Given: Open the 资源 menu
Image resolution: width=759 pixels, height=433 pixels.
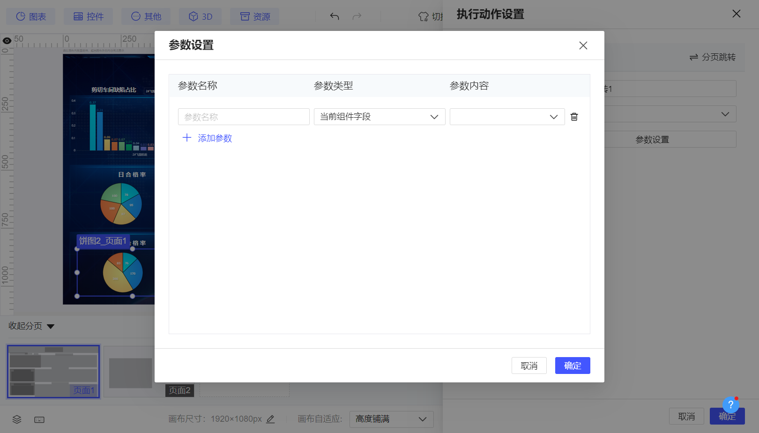Looking at the screenshot, I should [x=255, y=16].
